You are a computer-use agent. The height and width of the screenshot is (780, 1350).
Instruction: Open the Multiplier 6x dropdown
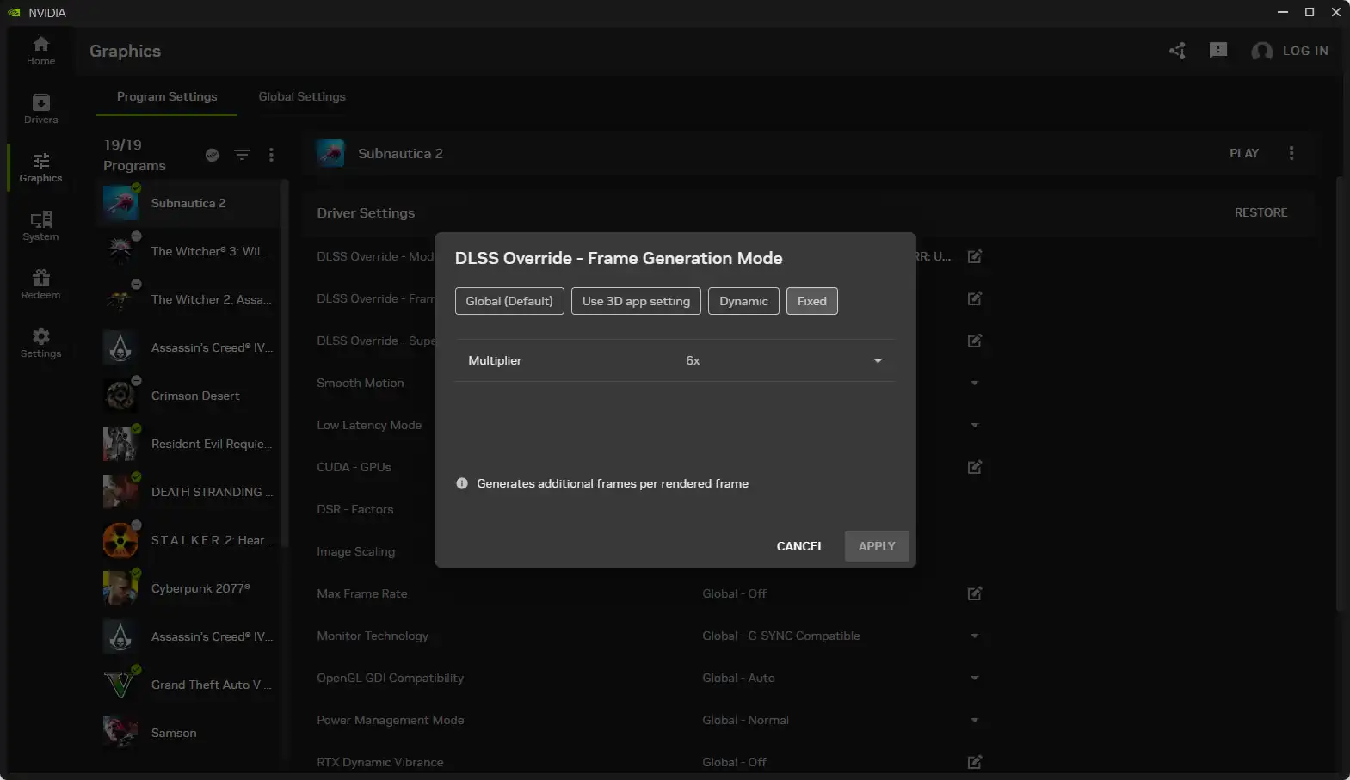click(x=675, y=360)
